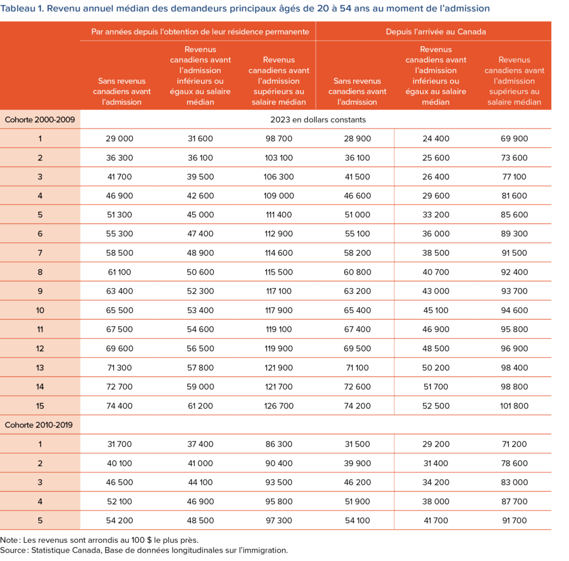This screenshot has height=561, width=569.
Task: Select the "Depuis l'arrivée au Canada" group header
Action: [x=436, y=32]
